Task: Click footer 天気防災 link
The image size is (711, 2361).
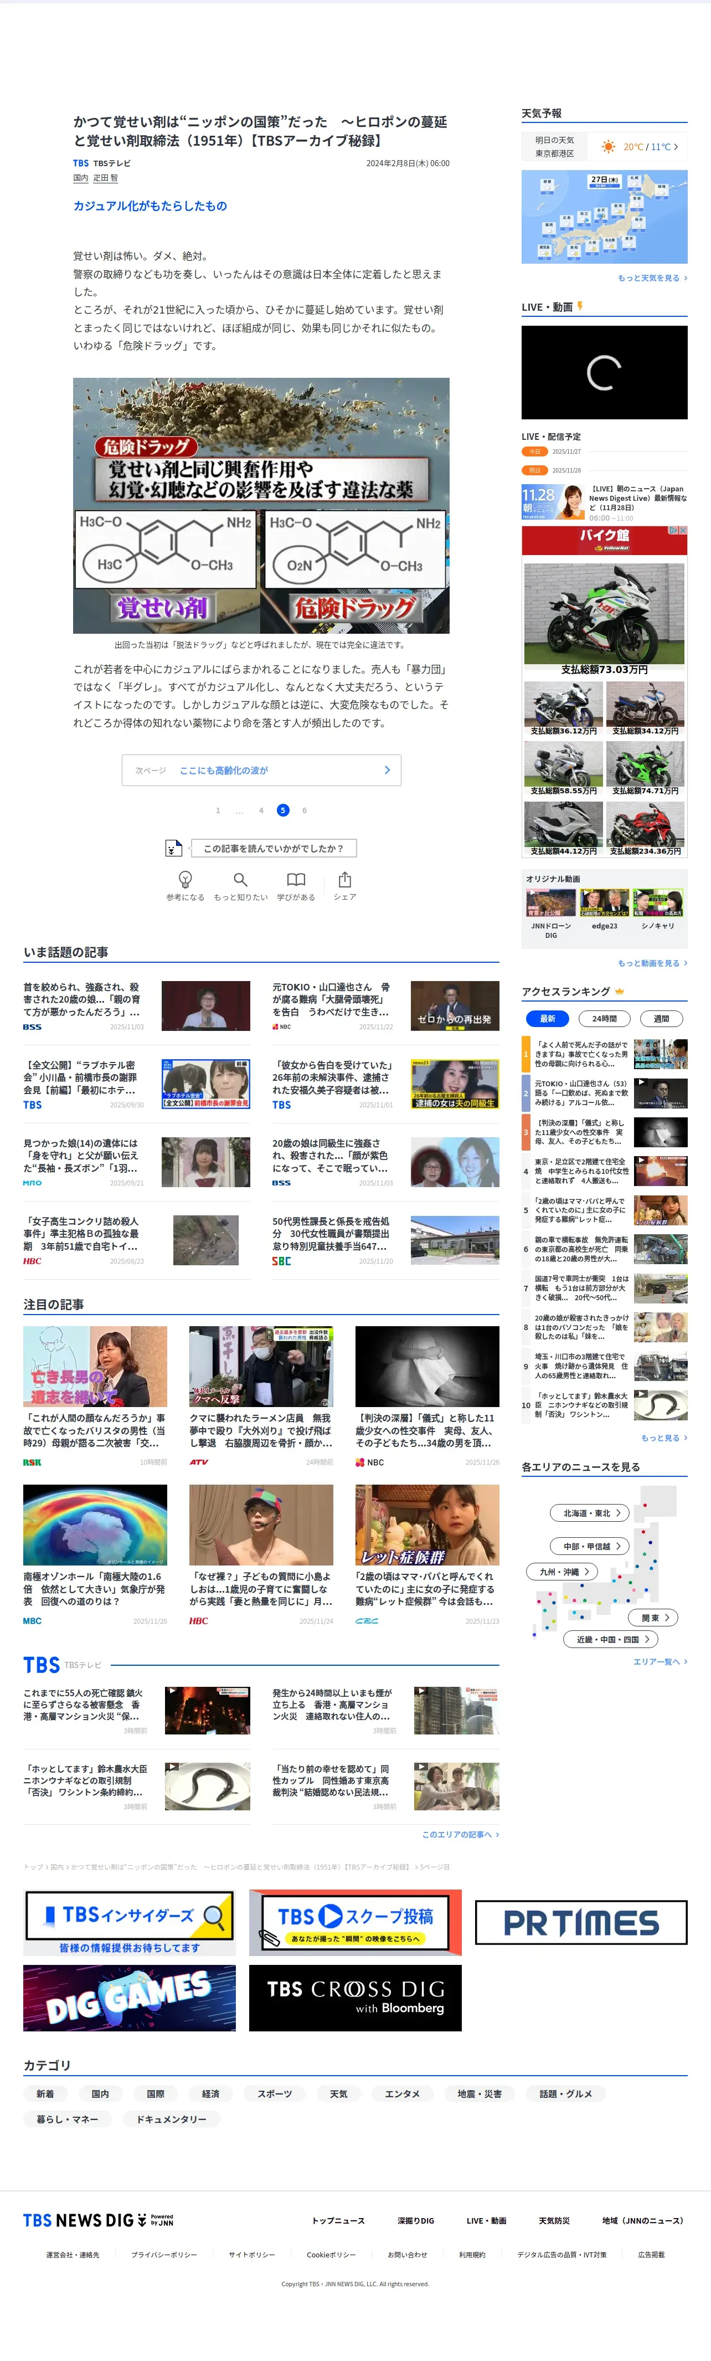Action: (554, 2221)
